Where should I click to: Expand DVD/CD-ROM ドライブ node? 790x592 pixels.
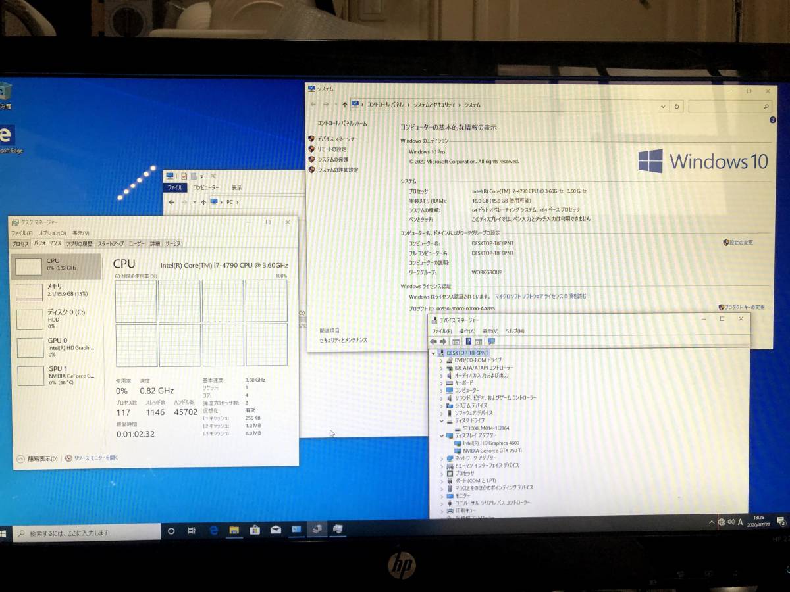pos(442,360)
